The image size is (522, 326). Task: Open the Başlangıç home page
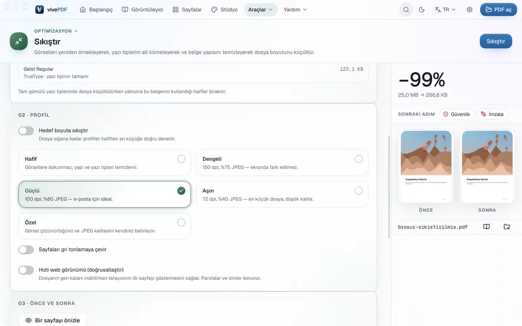(96, 10)
